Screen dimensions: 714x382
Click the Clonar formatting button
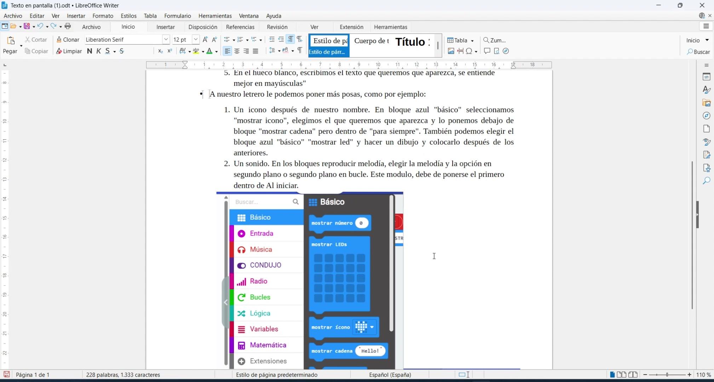(x=68, y=40)
